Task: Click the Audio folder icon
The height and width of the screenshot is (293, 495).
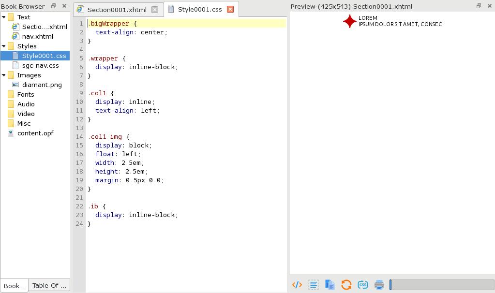Action: click(x=11, y=104)
